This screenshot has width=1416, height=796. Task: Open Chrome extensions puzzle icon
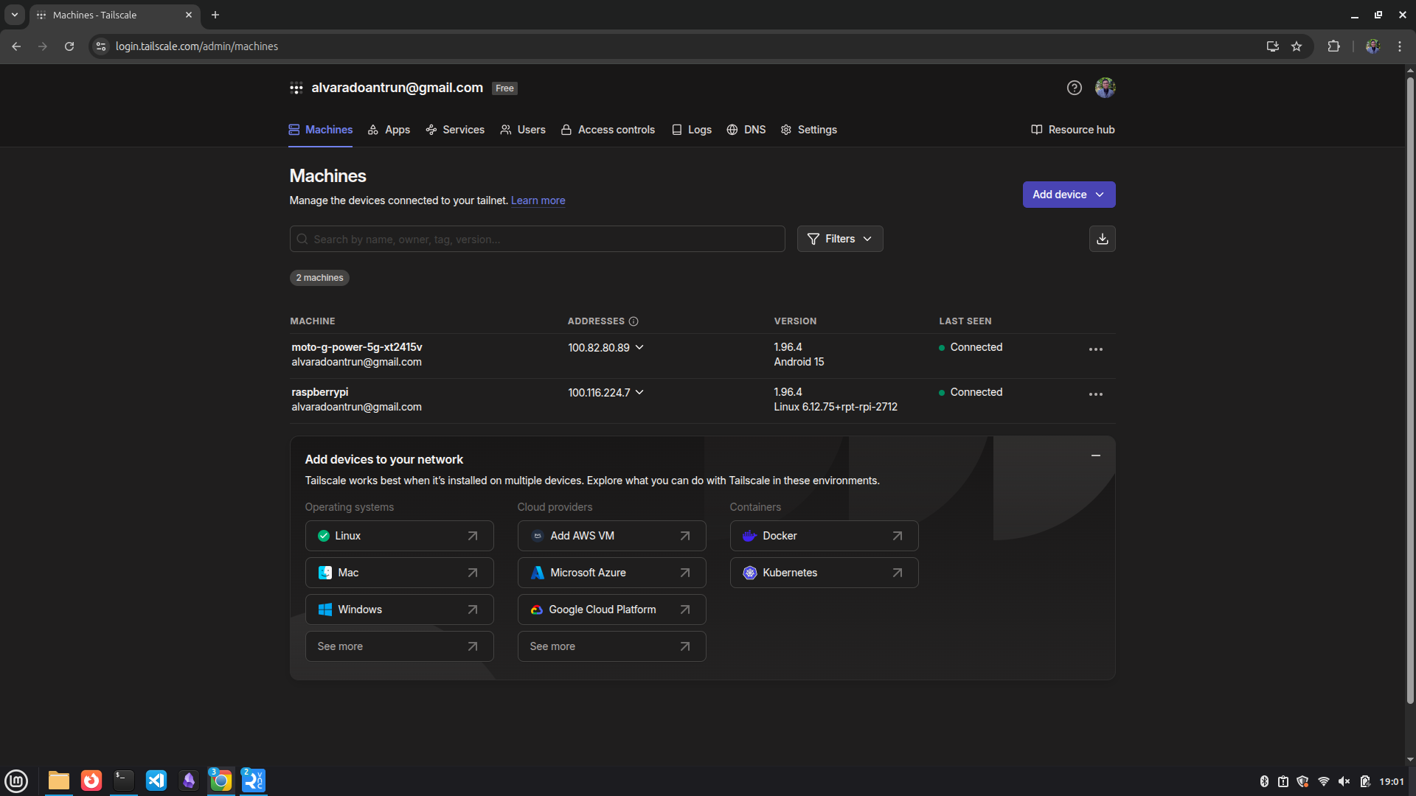click(1333, 46)
